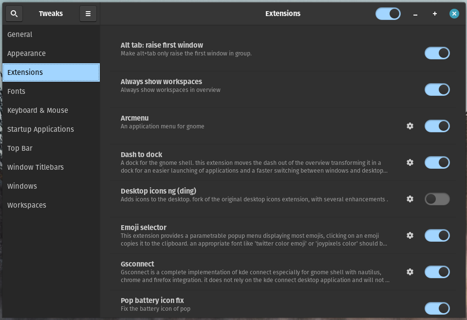Image resolution: width=467 pixels, height=320 pixels.
Task: Open Emoji selector settings gear
Action: [x=410, y=235]
